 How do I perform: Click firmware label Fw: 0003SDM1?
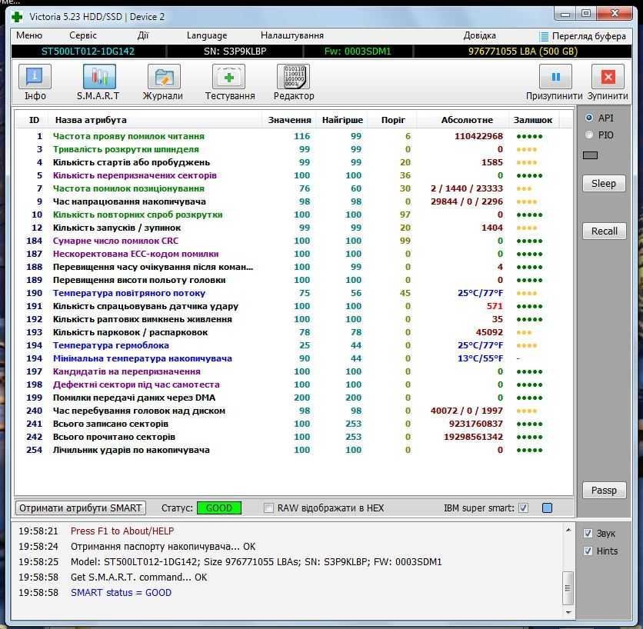[x=358, y=52]
